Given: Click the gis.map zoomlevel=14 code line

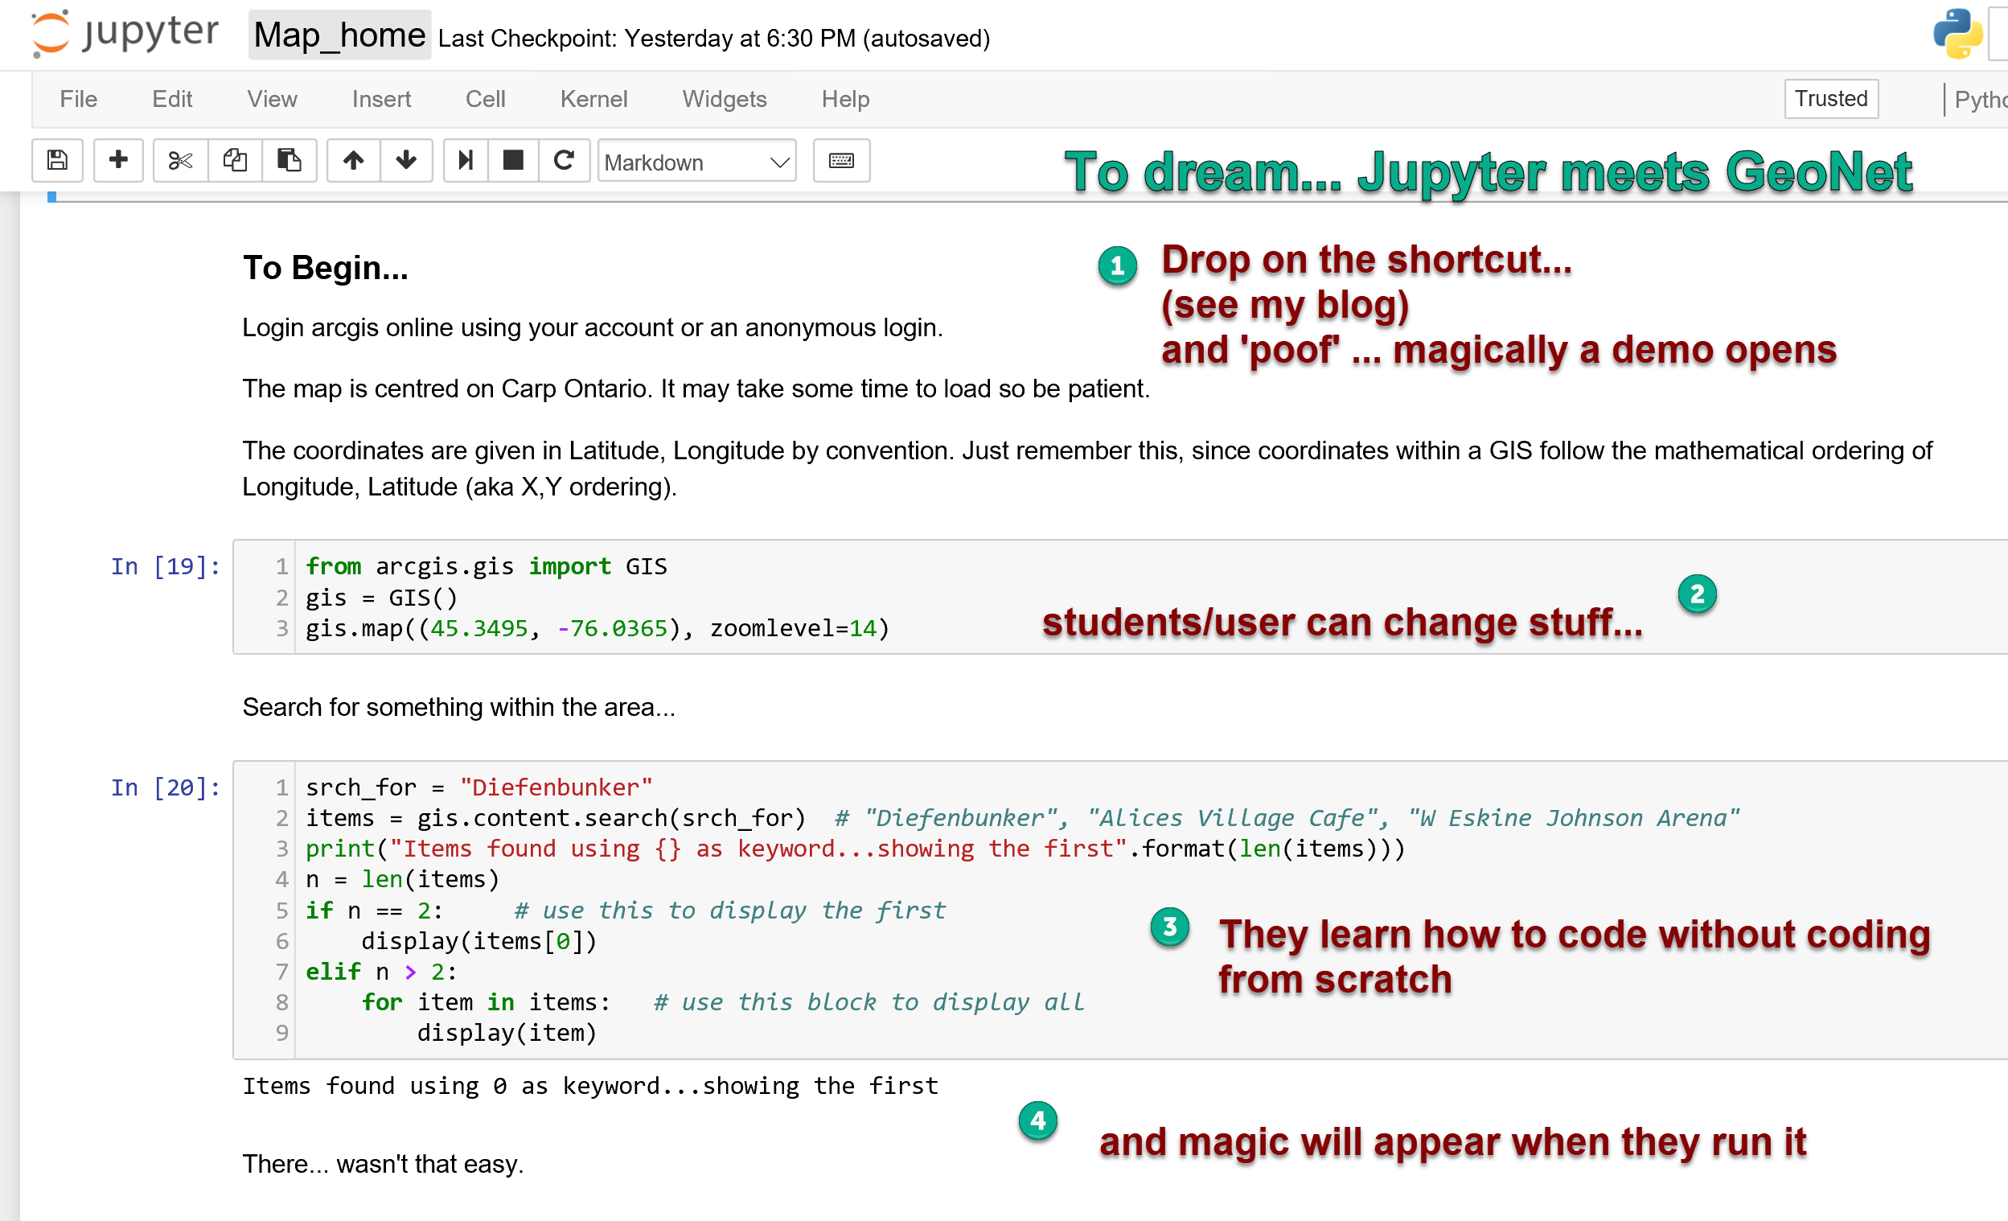Looking at the screenshot, I should tap(597, 628).
